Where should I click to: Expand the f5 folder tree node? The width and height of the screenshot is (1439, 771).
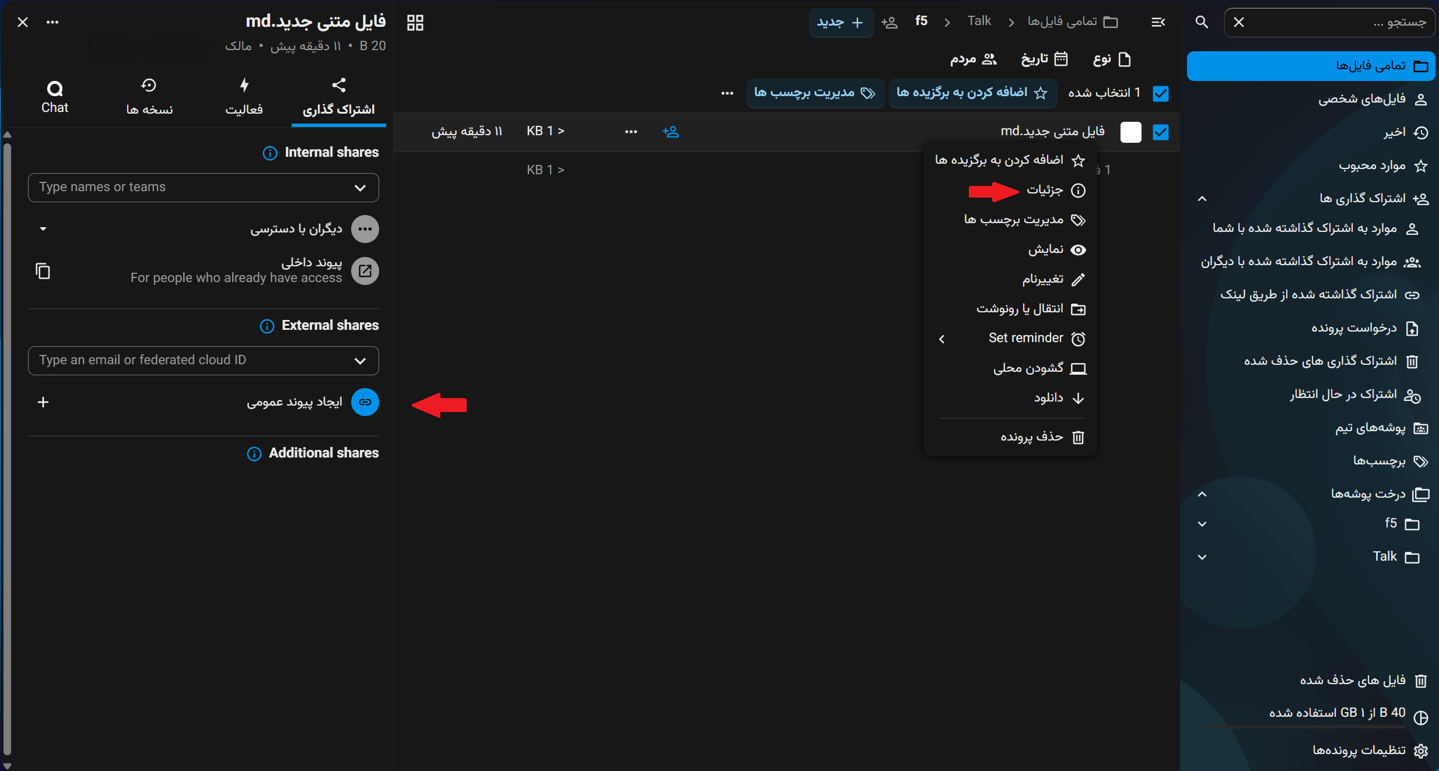[x=1202, y=524]
